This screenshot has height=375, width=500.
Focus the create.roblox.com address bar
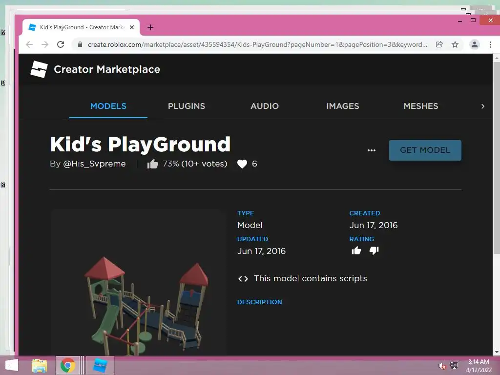[x=257, y=44]
